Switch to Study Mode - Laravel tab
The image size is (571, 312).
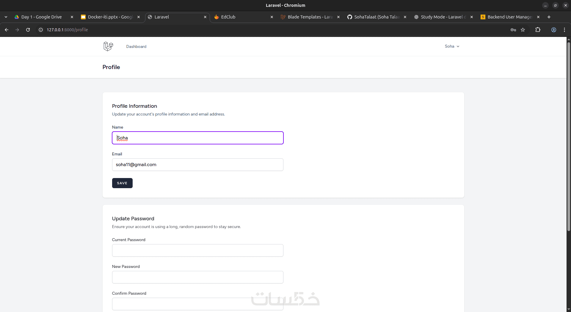click(443, 17)
